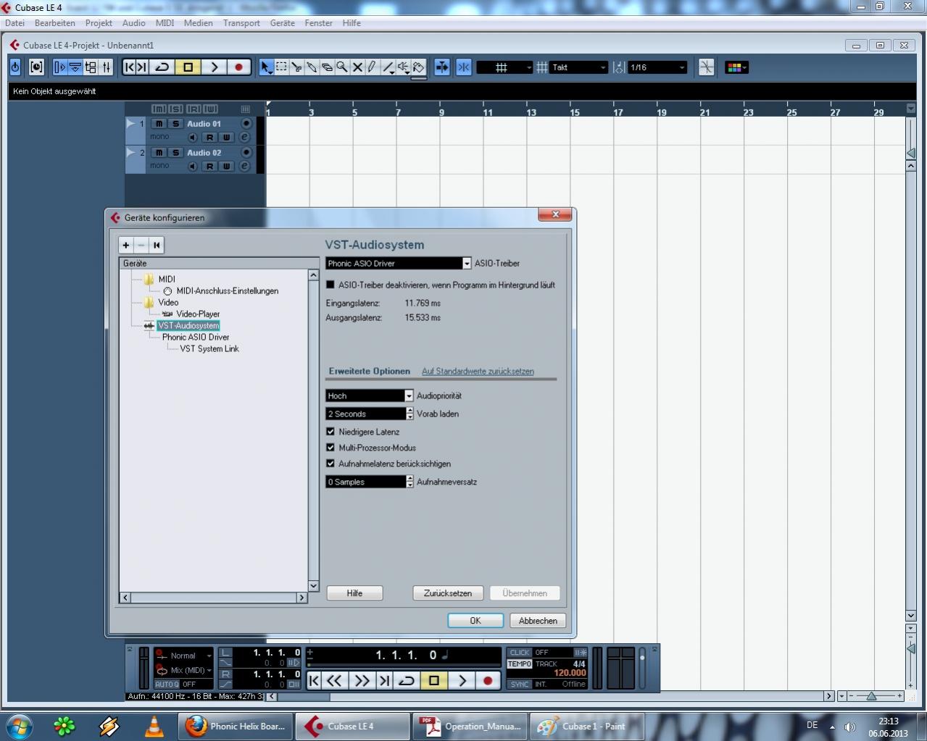Select Phonic ASIO Driver tree item

[x=196, y=337]
